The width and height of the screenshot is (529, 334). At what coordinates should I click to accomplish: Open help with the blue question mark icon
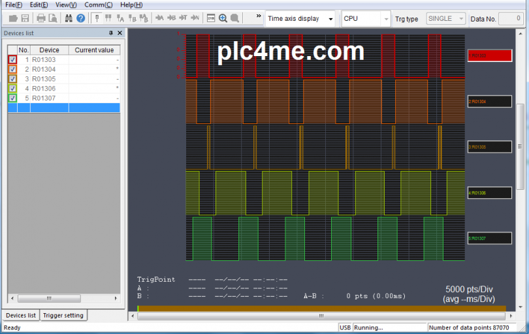81,18
